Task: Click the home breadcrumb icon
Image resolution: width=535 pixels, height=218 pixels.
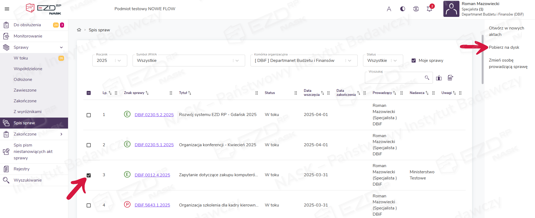Action: tap(79, 30)
